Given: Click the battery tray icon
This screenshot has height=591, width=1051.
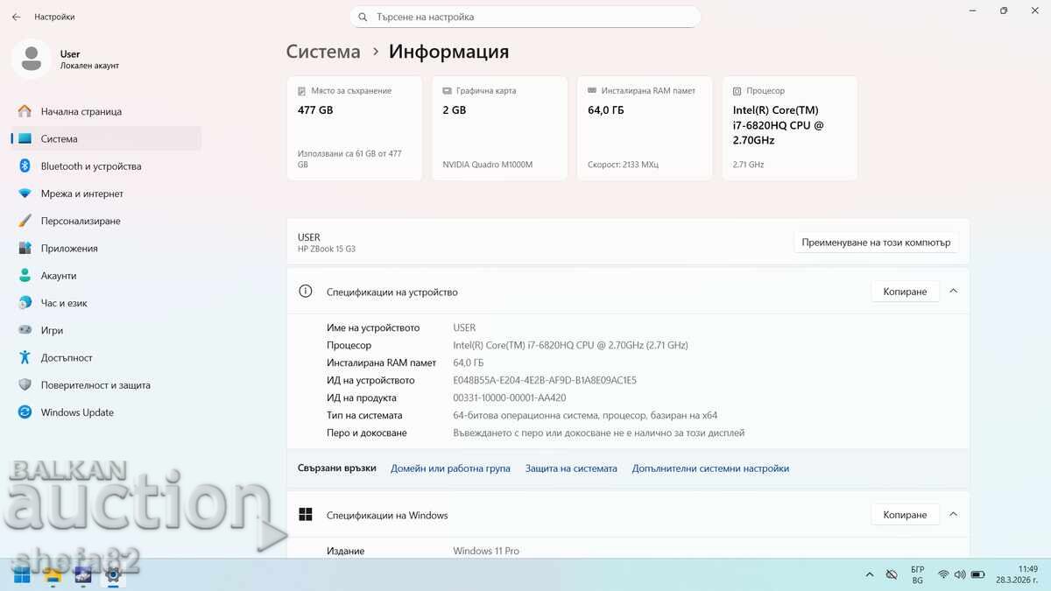Looking at the screenshot, I should point(977,574).
